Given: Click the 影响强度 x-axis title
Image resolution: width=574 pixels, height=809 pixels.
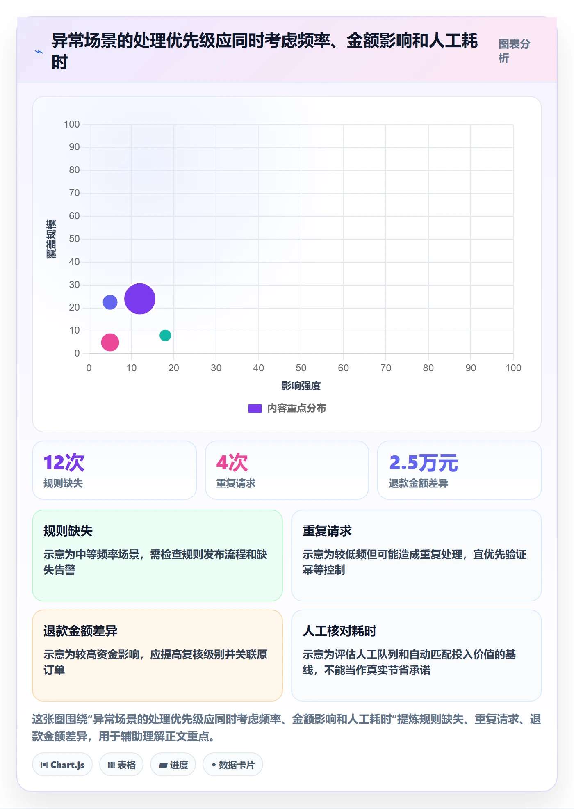Looking at the screenshot, I should click(301, 386).
